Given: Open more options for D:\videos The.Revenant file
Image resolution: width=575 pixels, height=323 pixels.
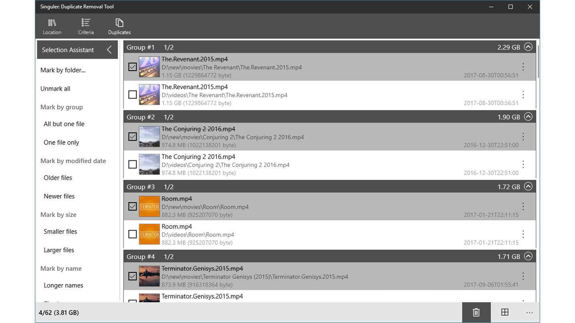Looking at the screenshot, I should pyautogui.click(x=523, y=95).
